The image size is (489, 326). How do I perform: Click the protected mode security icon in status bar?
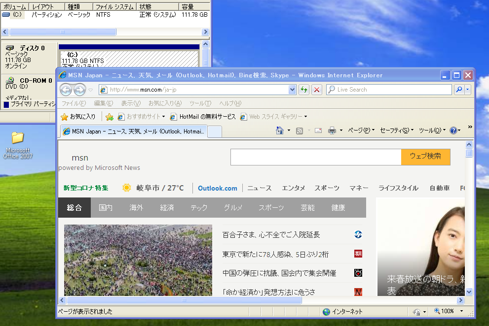click(416, 312)
